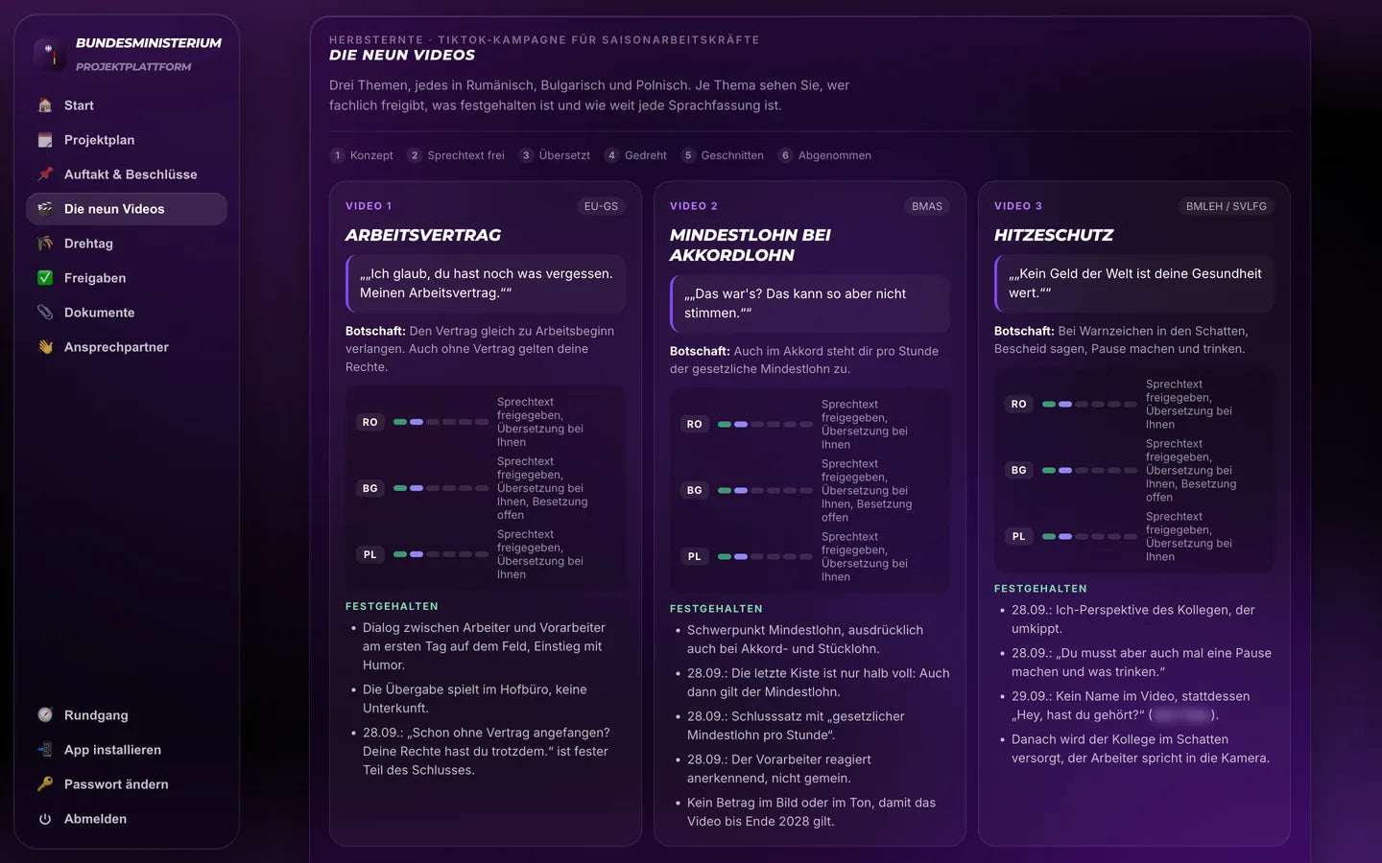The width and height of the screenshot is (1382, 863).
Task: Click the waving hand Ansprechpartner icon
Action: [x=45, y=347]
